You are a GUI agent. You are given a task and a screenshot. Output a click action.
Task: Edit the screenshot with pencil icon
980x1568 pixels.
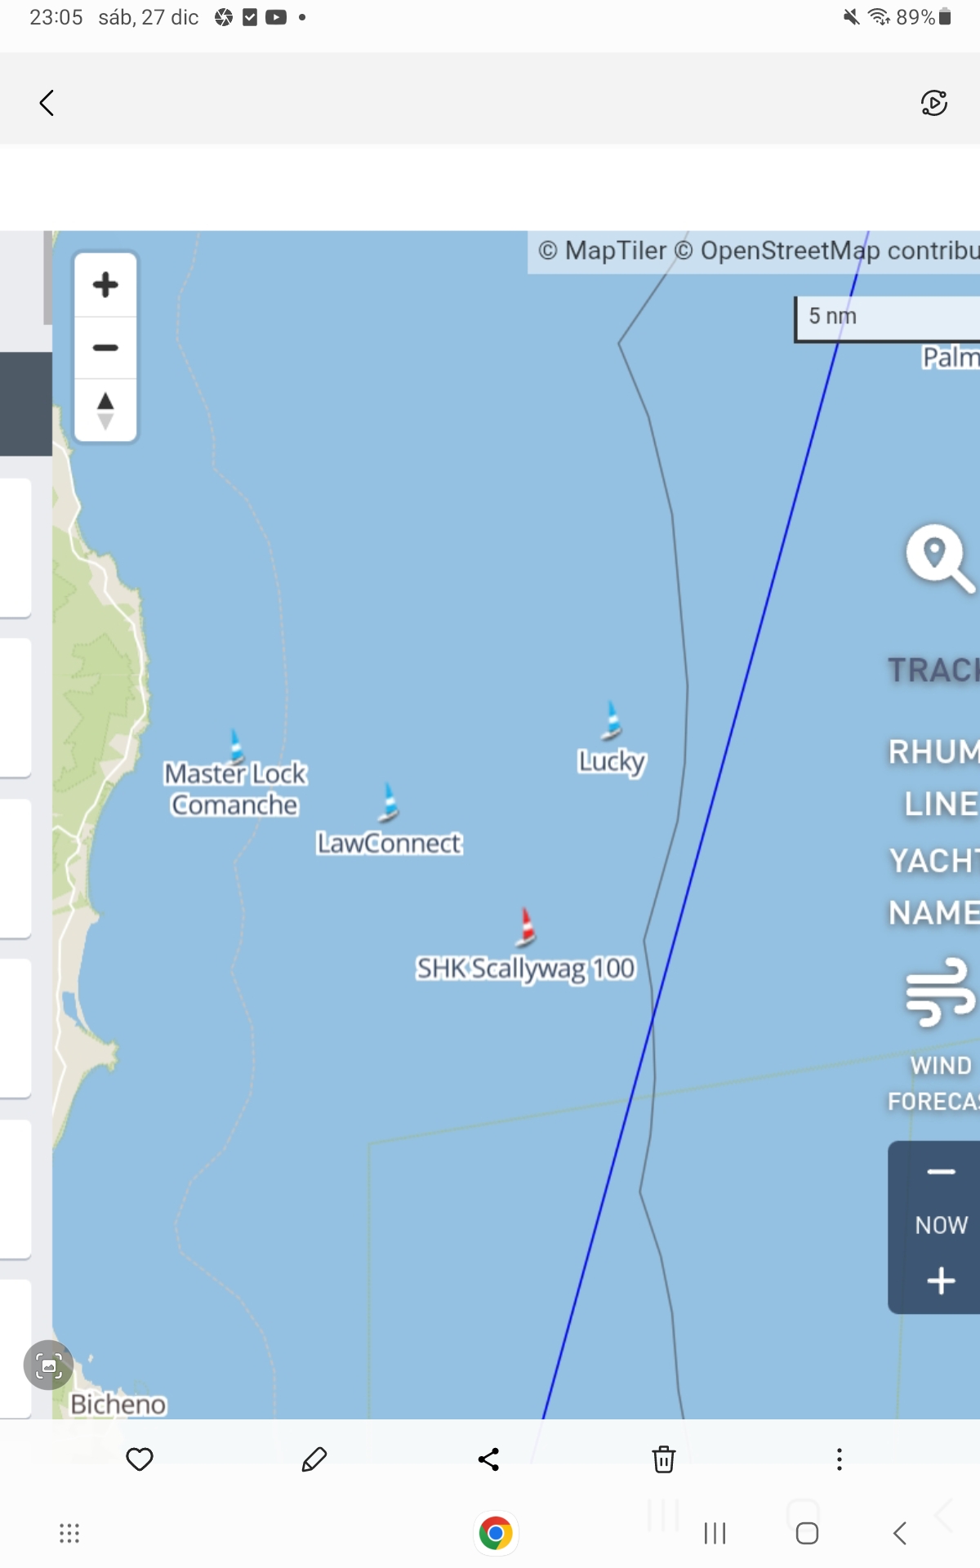(314, 1459)
